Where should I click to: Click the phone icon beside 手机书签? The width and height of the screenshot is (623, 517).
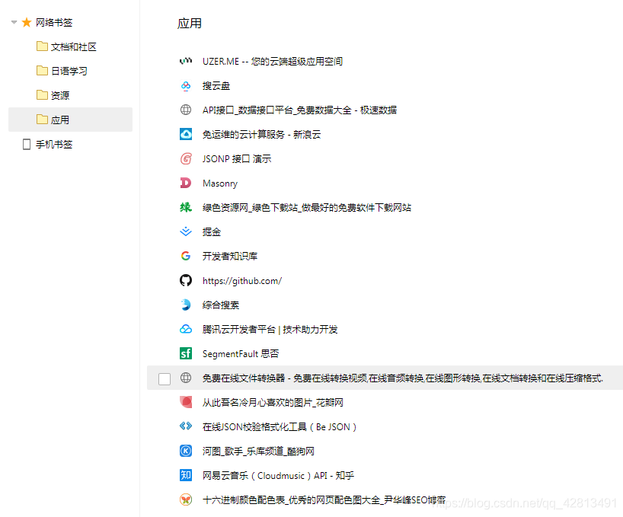[27, 144]
